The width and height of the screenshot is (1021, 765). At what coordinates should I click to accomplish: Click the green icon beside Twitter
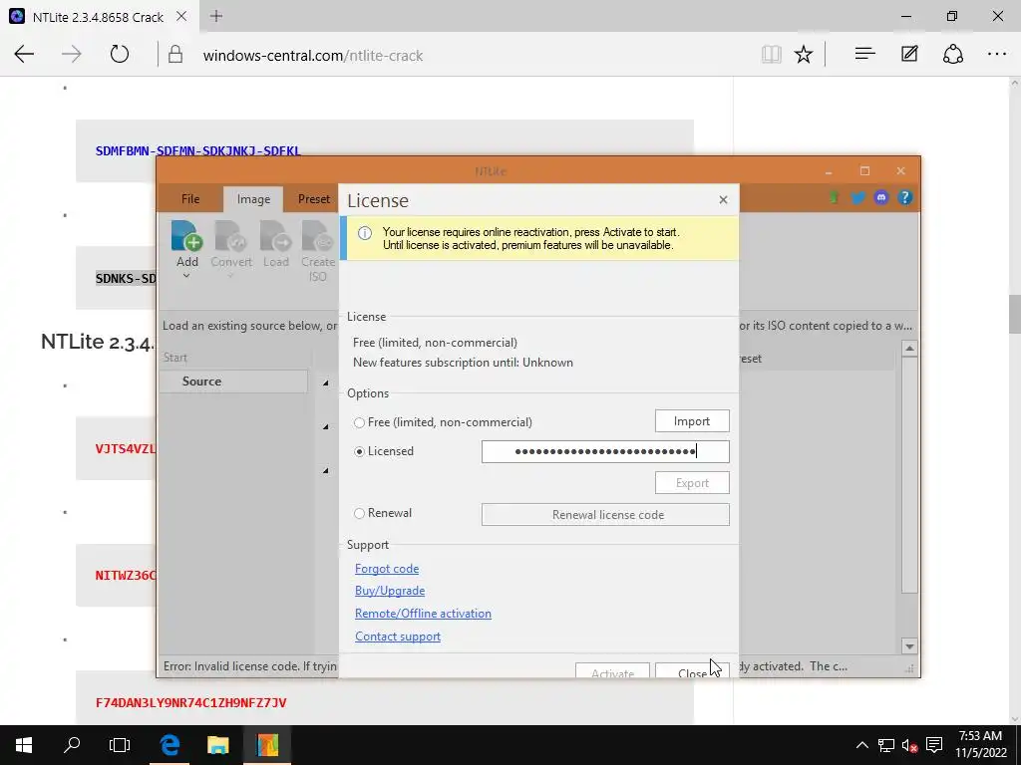pos(834,197)
